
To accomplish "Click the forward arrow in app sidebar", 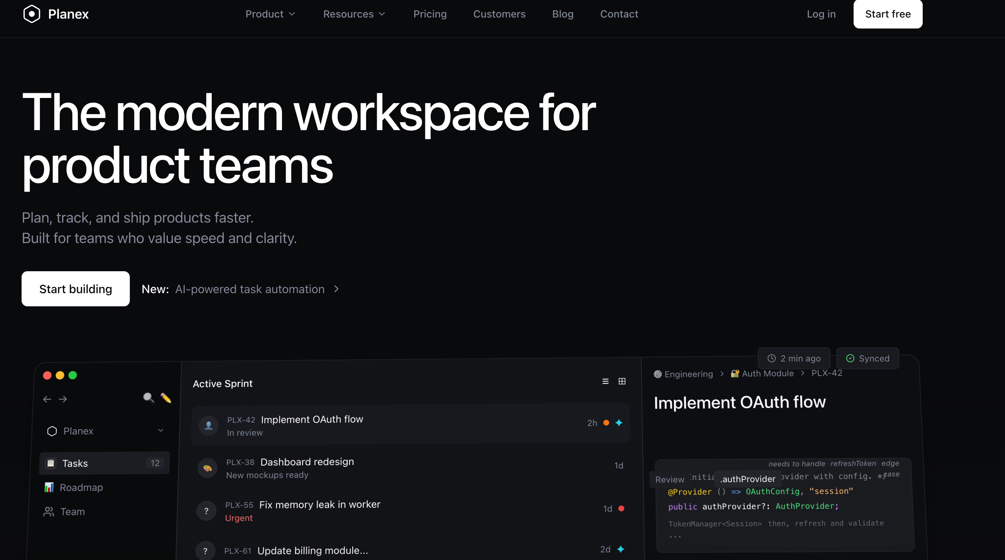I will pyautogui.click(x=63, y=399).
